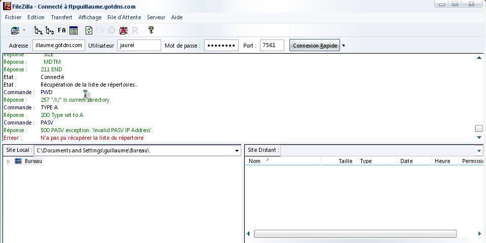The width and height of the screenshot is (486, 243).
Task: Toggle the local directory tree view
Action: pos(38,30)
